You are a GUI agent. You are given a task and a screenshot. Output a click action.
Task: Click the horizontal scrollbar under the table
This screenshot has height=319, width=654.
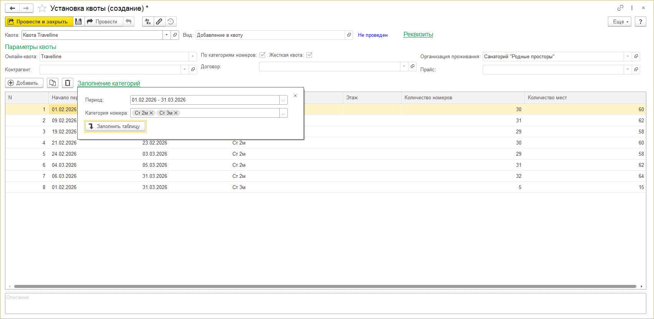click(325, 286)
